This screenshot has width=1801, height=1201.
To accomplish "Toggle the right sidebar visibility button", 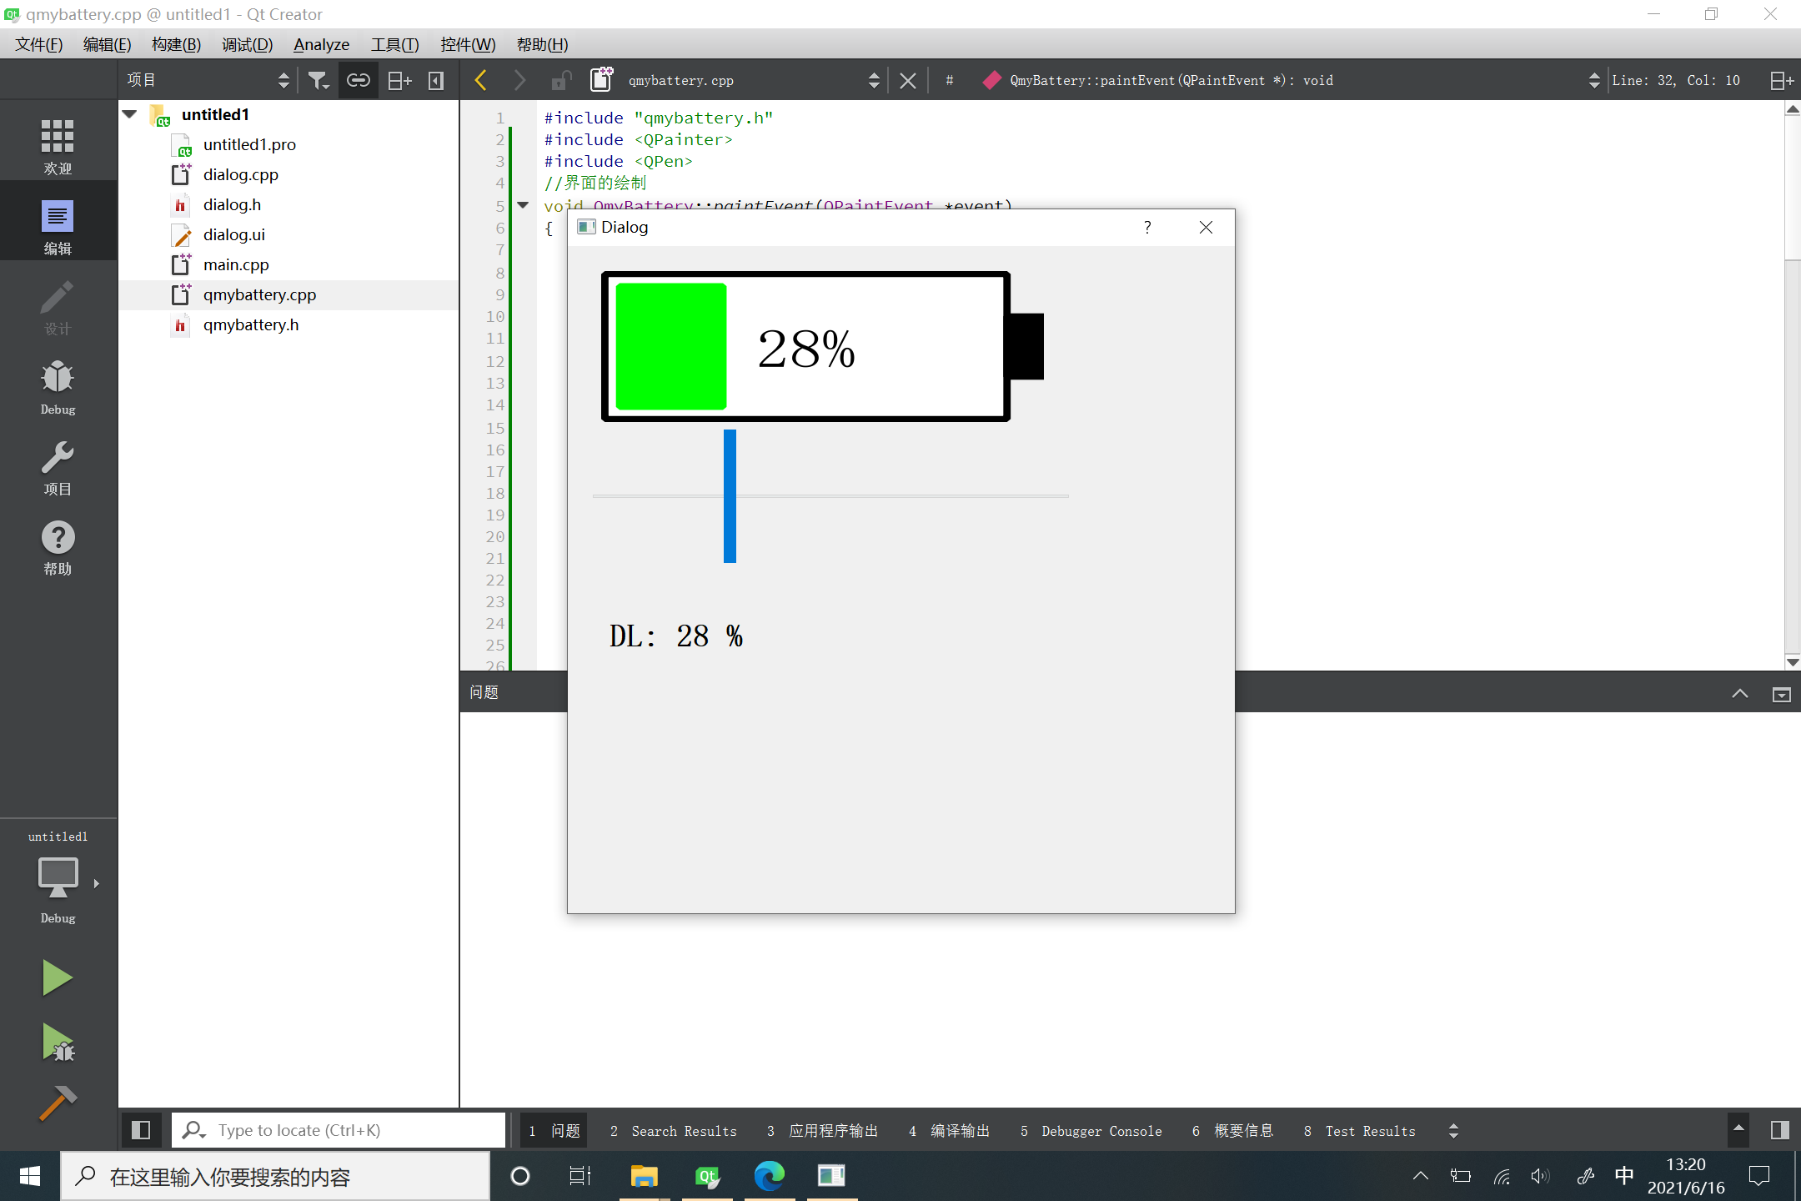I will (x=1779, y=1130).
